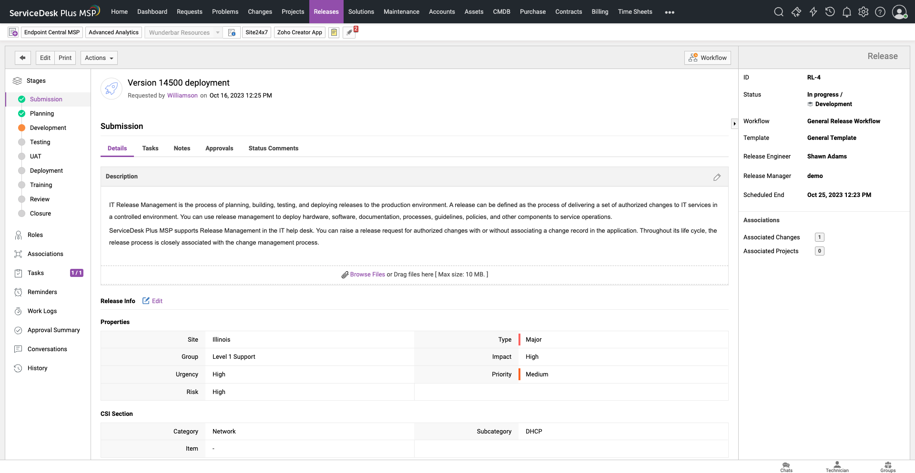Open the Workflow button
The width and height of the screenshot is (915, 473).
707,58
